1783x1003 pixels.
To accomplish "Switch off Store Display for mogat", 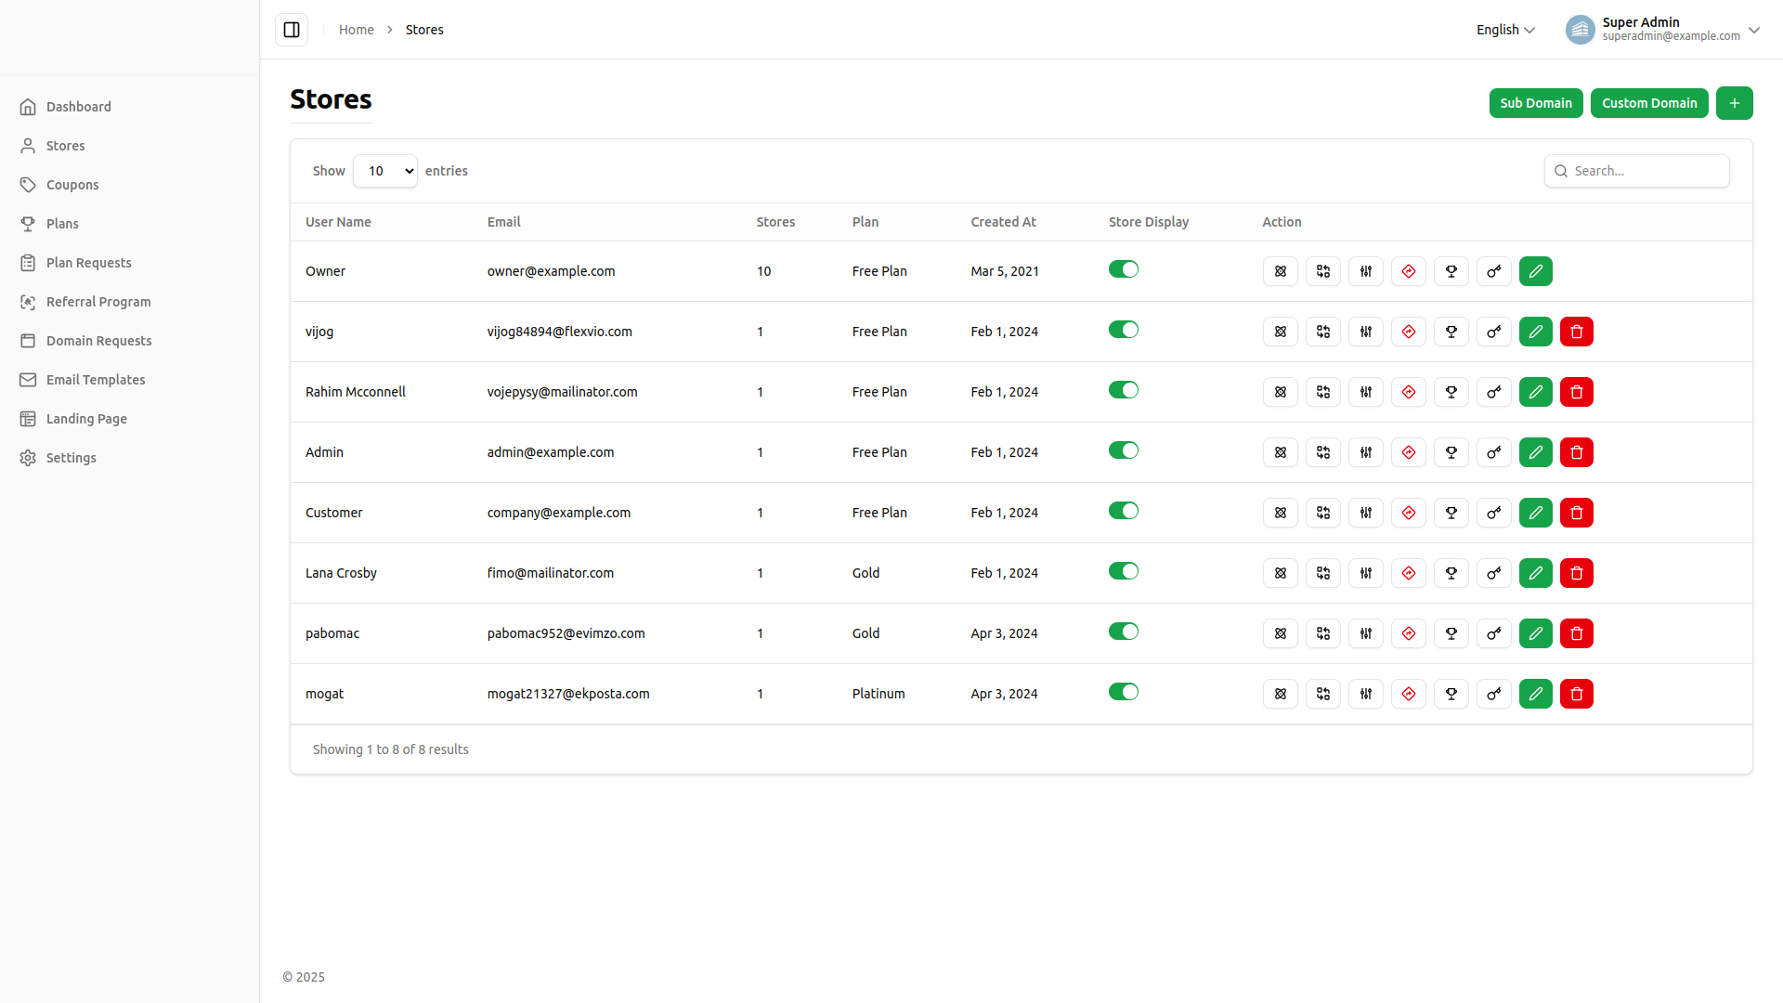I will (1123, 692).
